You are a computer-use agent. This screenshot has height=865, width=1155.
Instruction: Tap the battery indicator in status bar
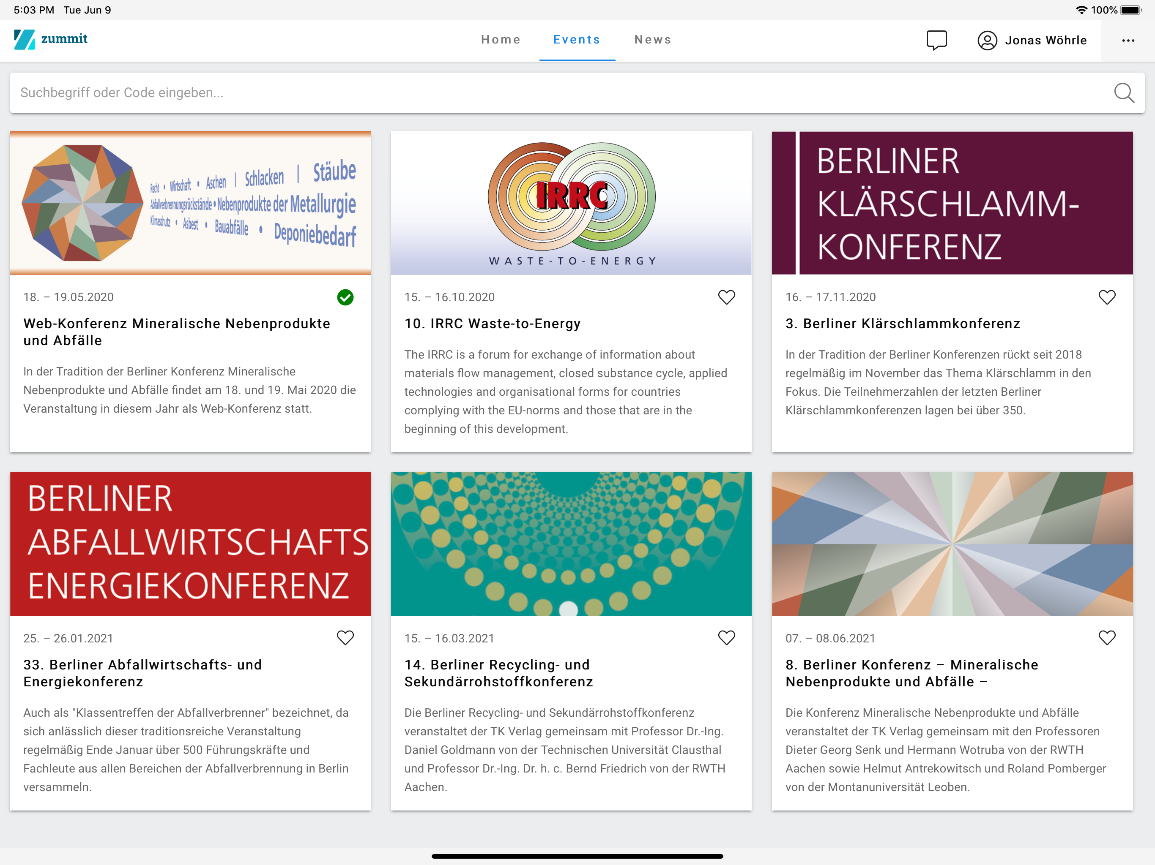[x=1131, y=10]
